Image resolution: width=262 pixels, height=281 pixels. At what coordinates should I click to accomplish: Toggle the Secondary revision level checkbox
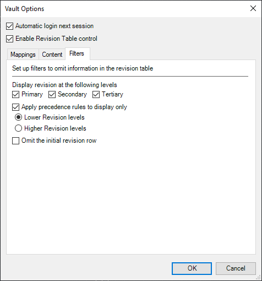tap(52, 94)
